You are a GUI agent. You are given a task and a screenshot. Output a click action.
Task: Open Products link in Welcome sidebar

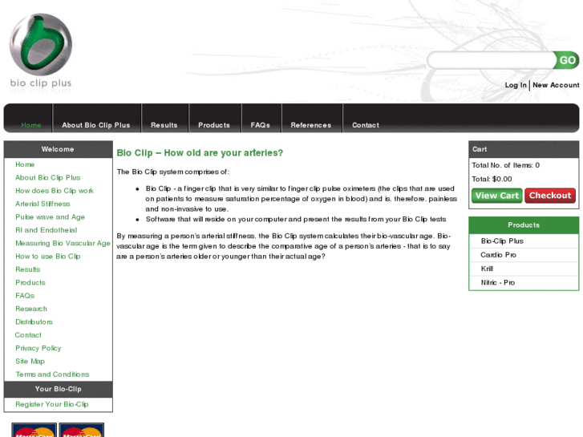(30, 283)
